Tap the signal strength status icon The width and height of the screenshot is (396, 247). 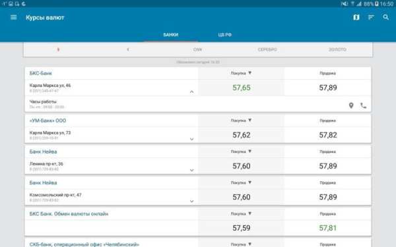pos(359,4)
